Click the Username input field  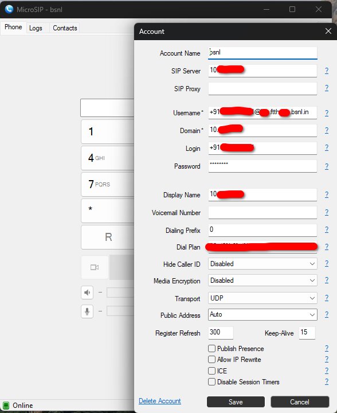(x=262, y=113)
